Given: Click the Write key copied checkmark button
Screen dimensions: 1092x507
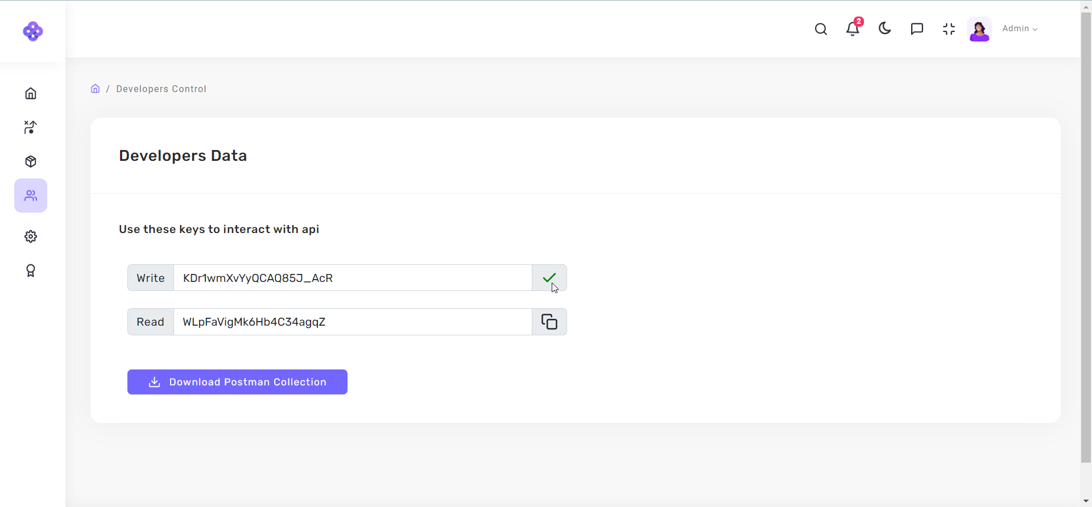Looking at the screenshot, I should [549, 278].
